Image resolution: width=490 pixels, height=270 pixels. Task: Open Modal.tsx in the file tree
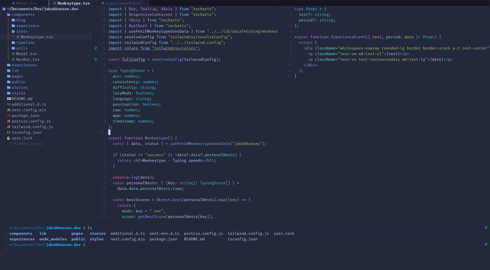27,54
